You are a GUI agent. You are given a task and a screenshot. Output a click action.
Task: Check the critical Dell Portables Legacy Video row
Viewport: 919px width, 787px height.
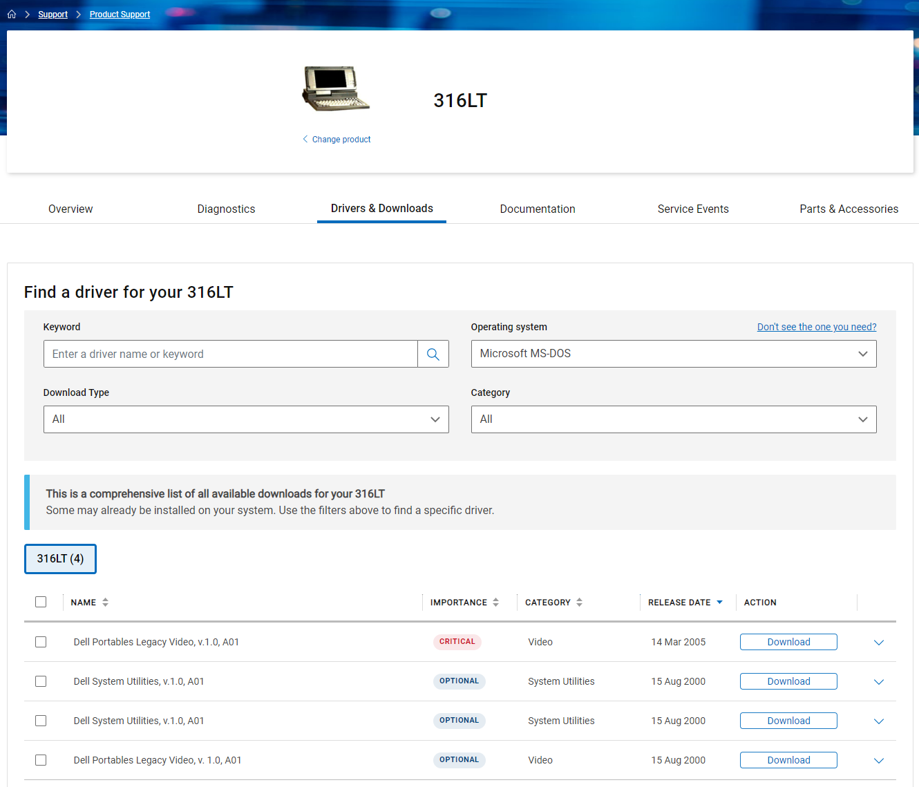click(x=41, y=642)
